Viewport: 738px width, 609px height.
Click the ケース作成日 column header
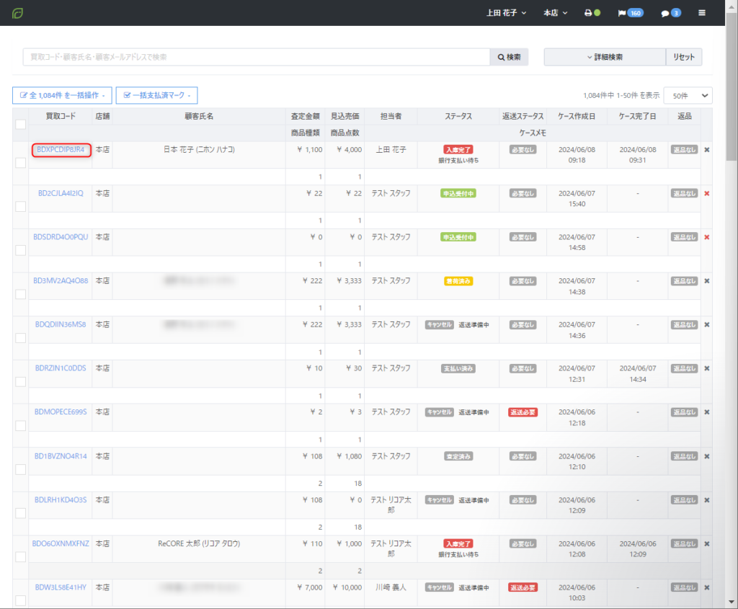577,116
